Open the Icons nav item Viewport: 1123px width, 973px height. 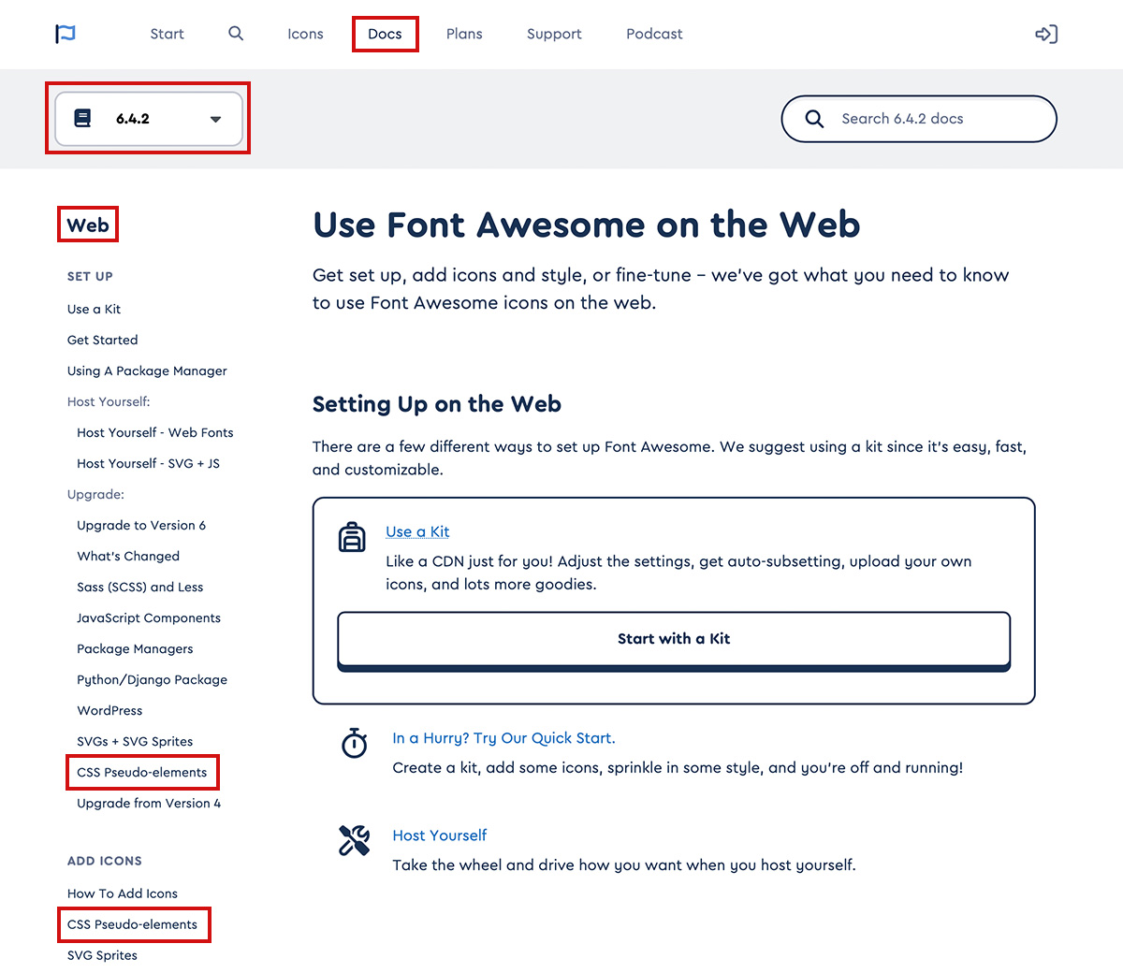coord(305,34)
